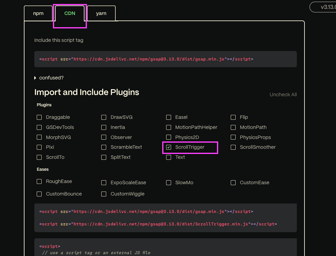Expand the 'confused?' disclosure triangle

click(x=35, y=78)
